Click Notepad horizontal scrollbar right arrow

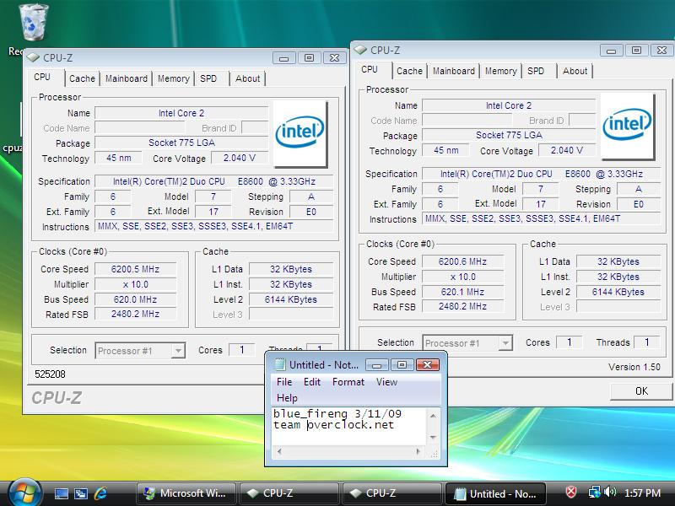point(418,451)
